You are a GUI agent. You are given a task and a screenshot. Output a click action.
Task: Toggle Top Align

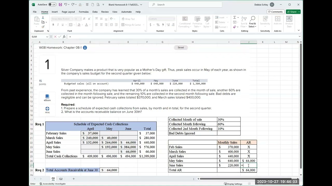96,19
